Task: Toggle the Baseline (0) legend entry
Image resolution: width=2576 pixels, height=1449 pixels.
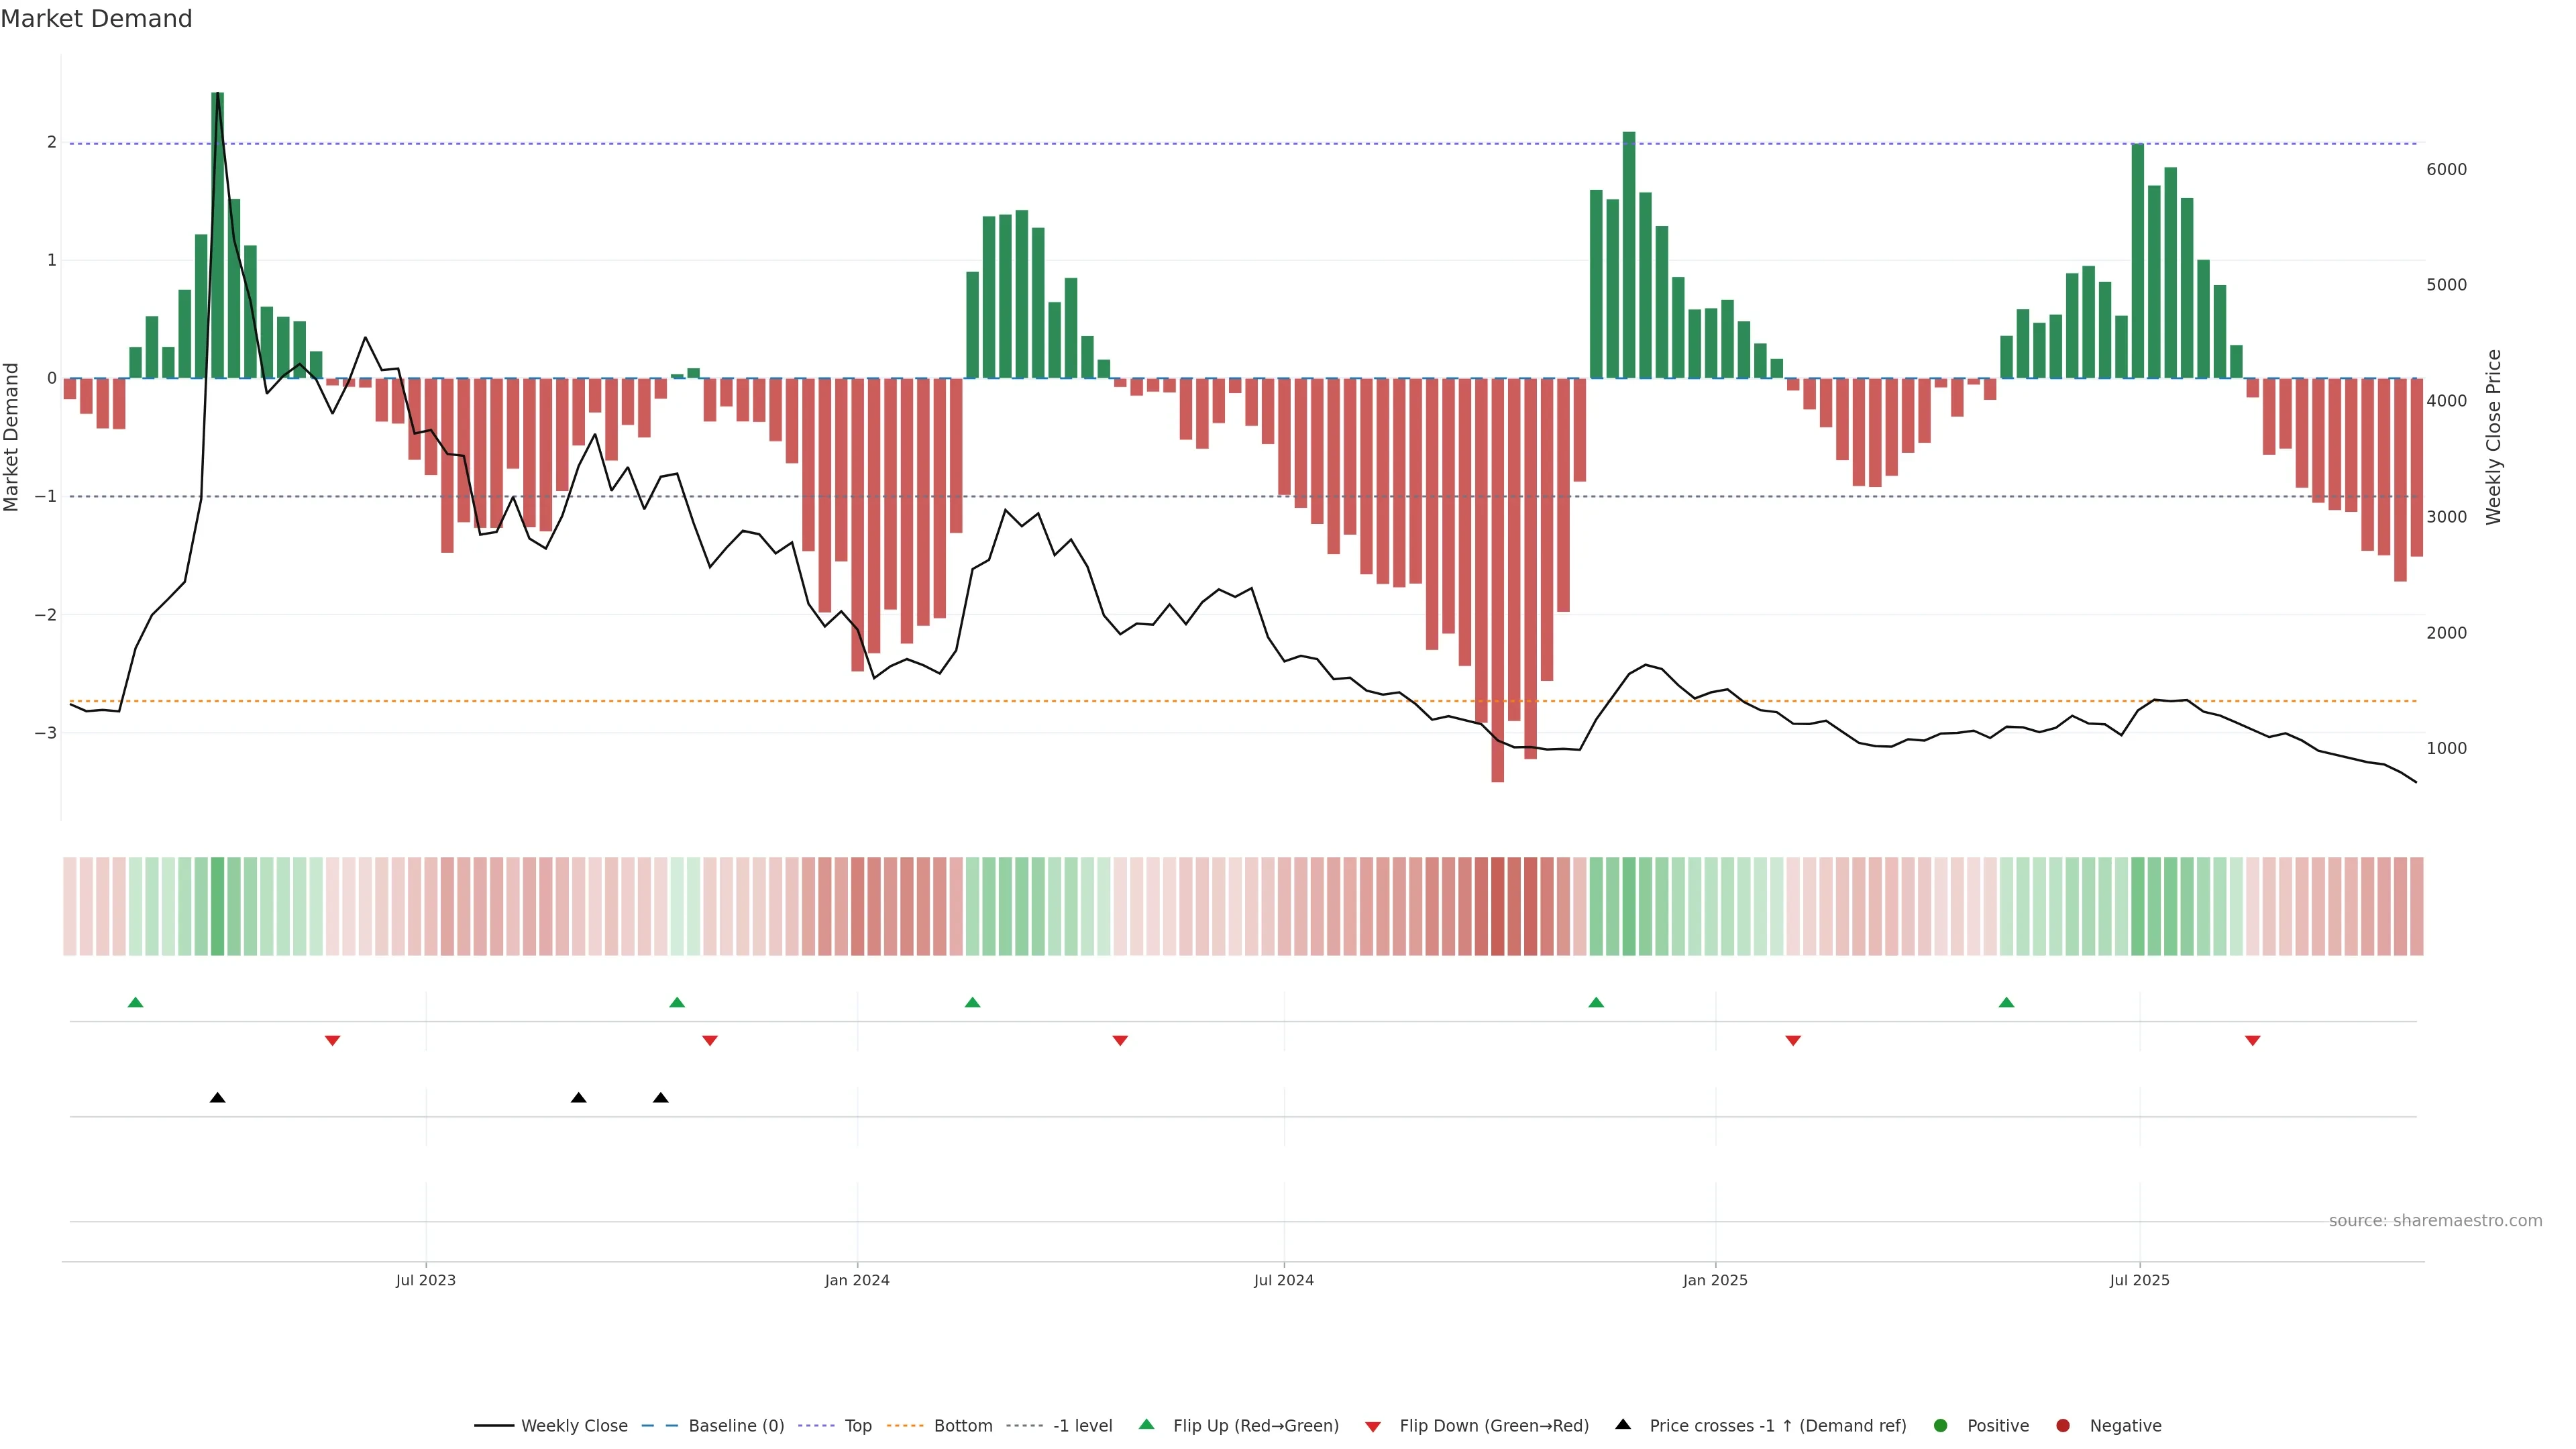Action: pos(736,1425)
